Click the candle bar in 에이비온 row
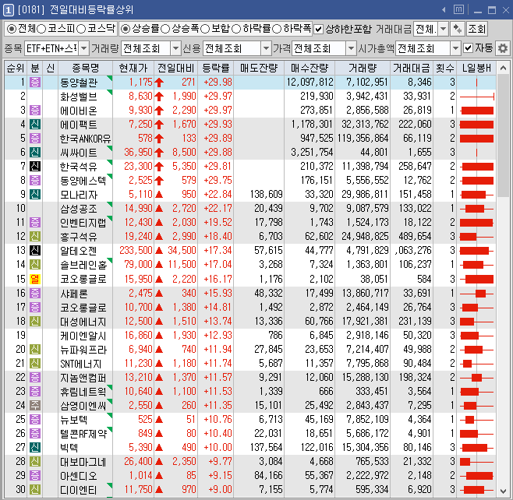The height and width of the screenshot is (500, 513). click(476, 111)
